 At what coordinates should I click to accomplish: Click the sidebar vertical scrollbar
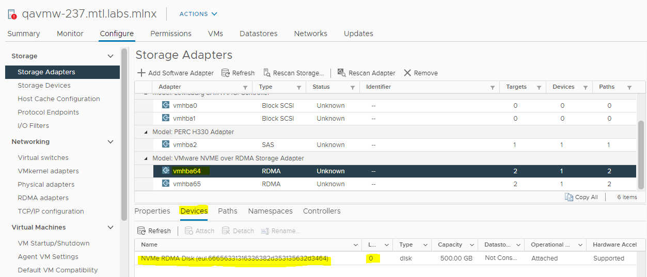pos(124,134)
